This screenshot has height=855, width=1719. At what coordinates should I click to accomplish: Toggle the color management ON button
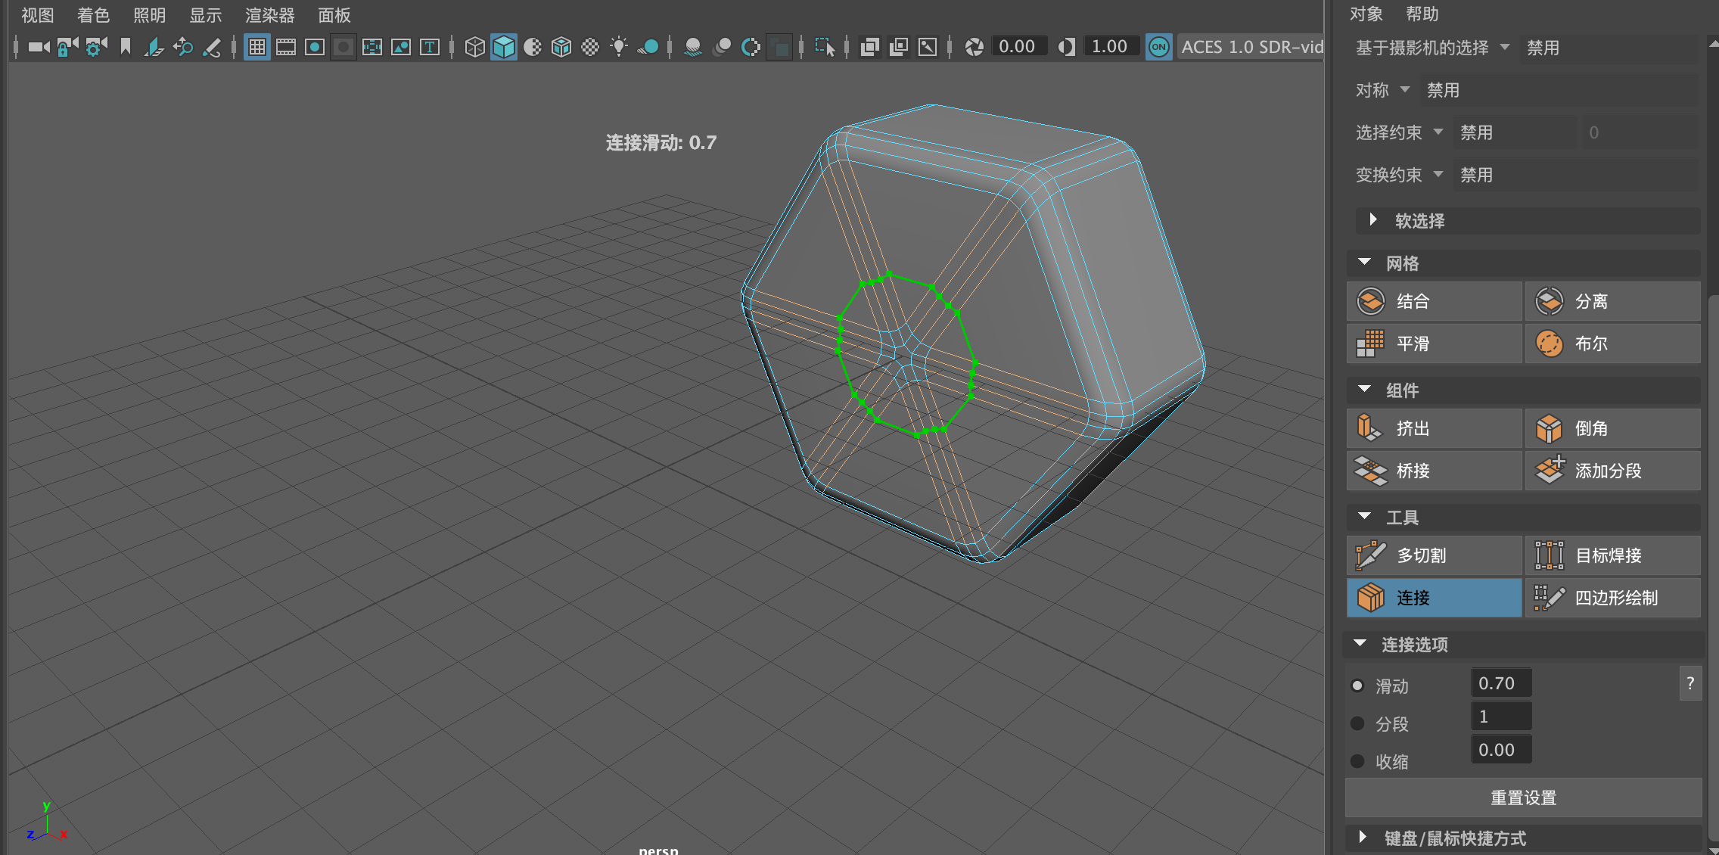click(1158, 47)
